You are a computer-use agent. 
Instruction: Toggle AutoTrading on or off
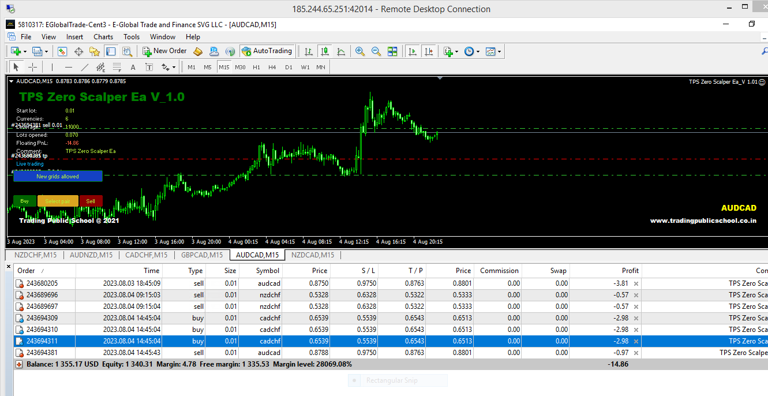(x=267, y=51)
